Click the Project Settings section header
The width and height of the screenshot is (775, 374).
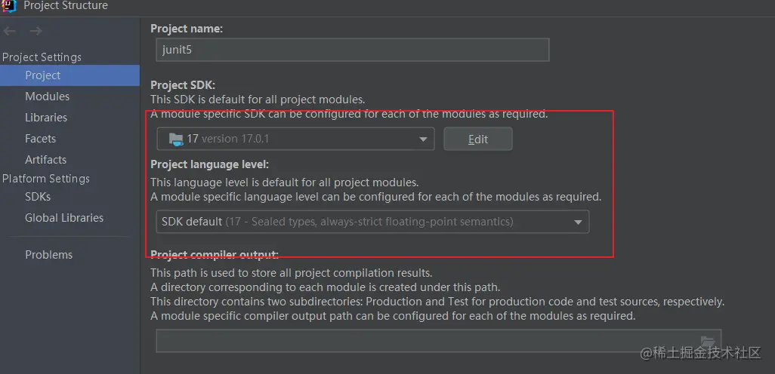coord(42,57)
